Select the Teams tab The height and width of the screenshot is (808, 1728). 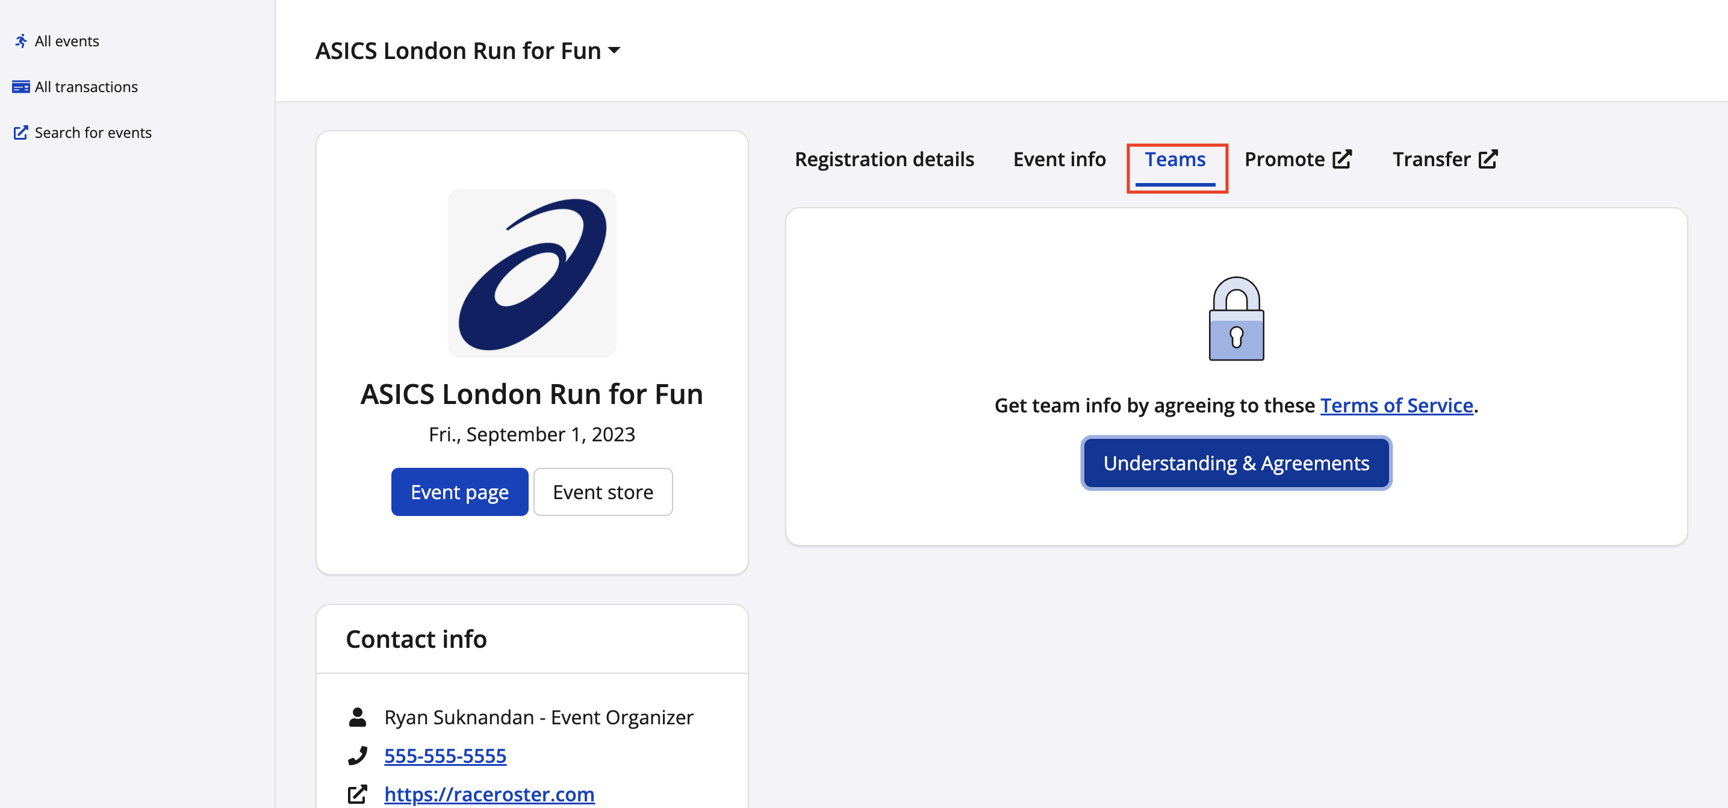(x=1175, y=159)
